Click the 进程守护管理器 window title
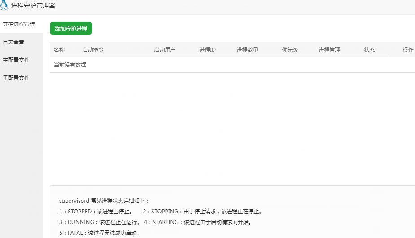Viewport: 415px width, 238px height. 33,5
